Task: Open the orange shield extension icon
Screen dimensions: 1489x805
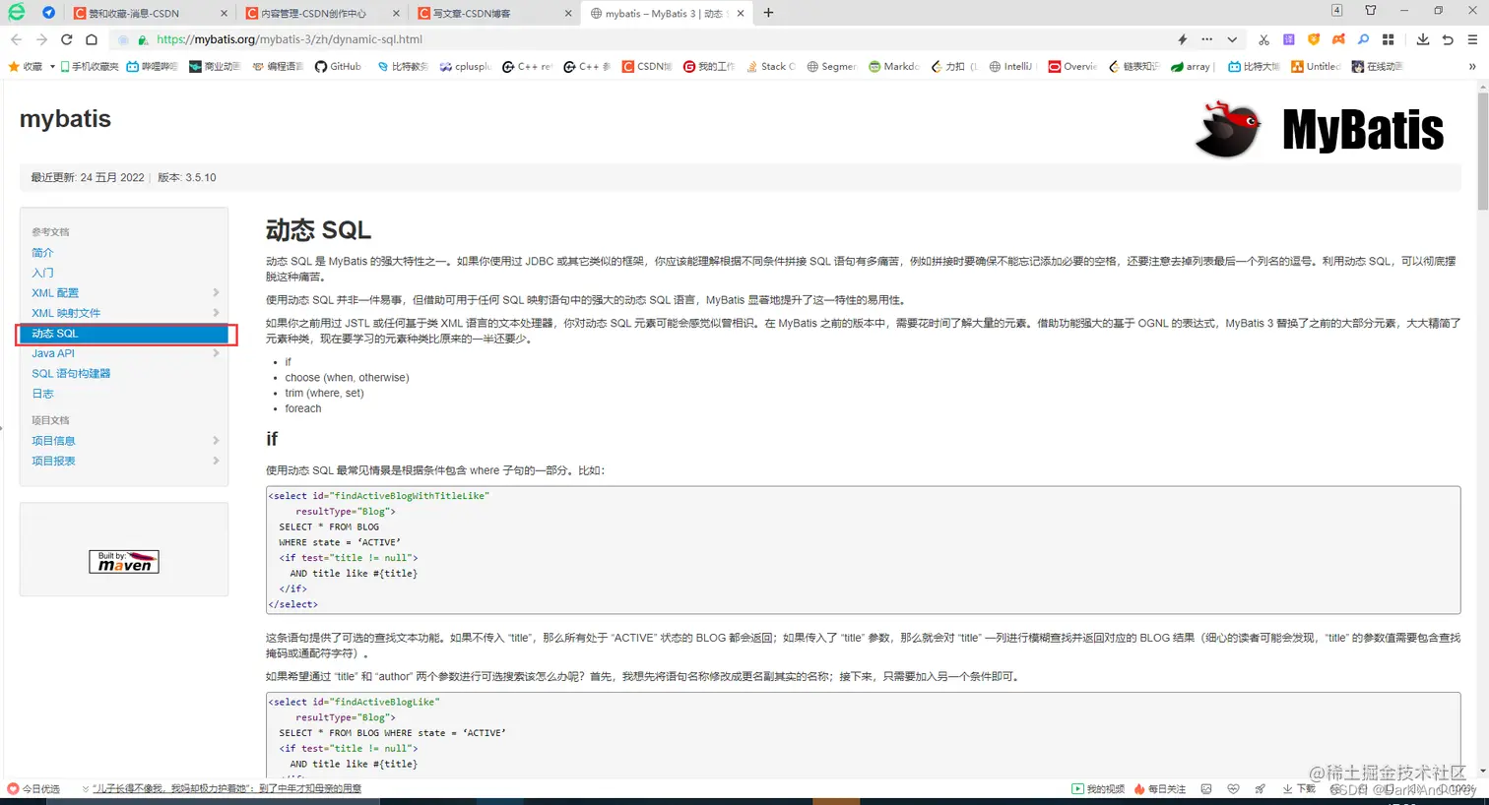Action: (x=1314, y=39)
